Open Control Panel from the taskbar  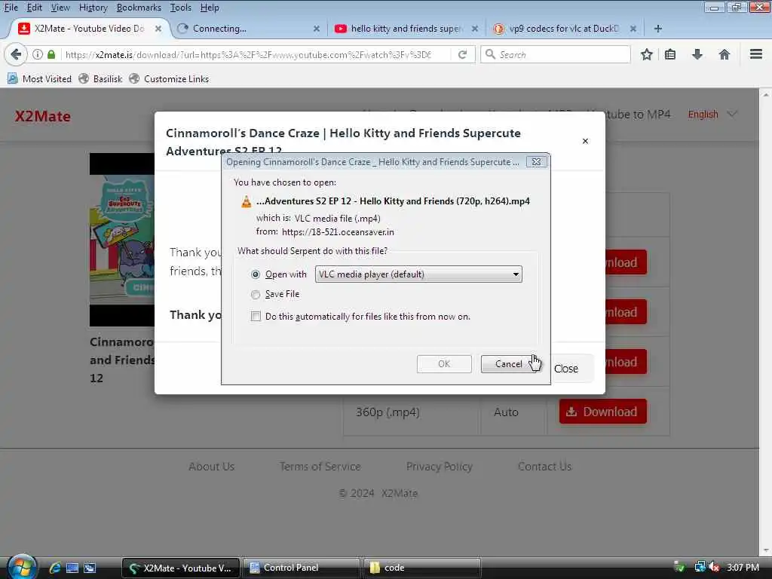[x=302, y=568]
